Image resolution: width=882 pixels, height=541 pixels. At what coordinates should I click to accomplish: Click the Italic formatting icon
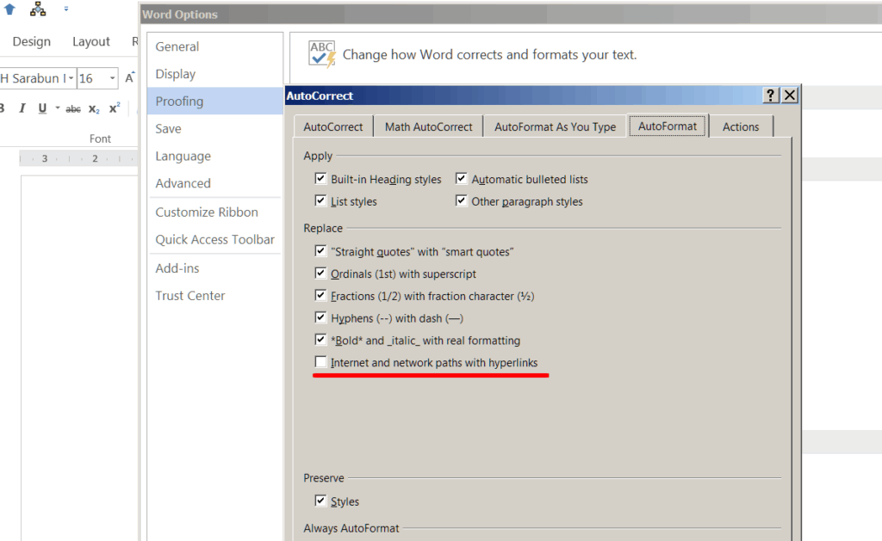[22, 108]
